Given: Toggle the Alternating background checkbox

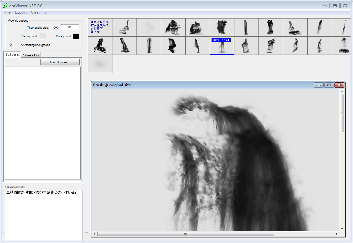Looking at the screenshot, I should click(11, 45).
